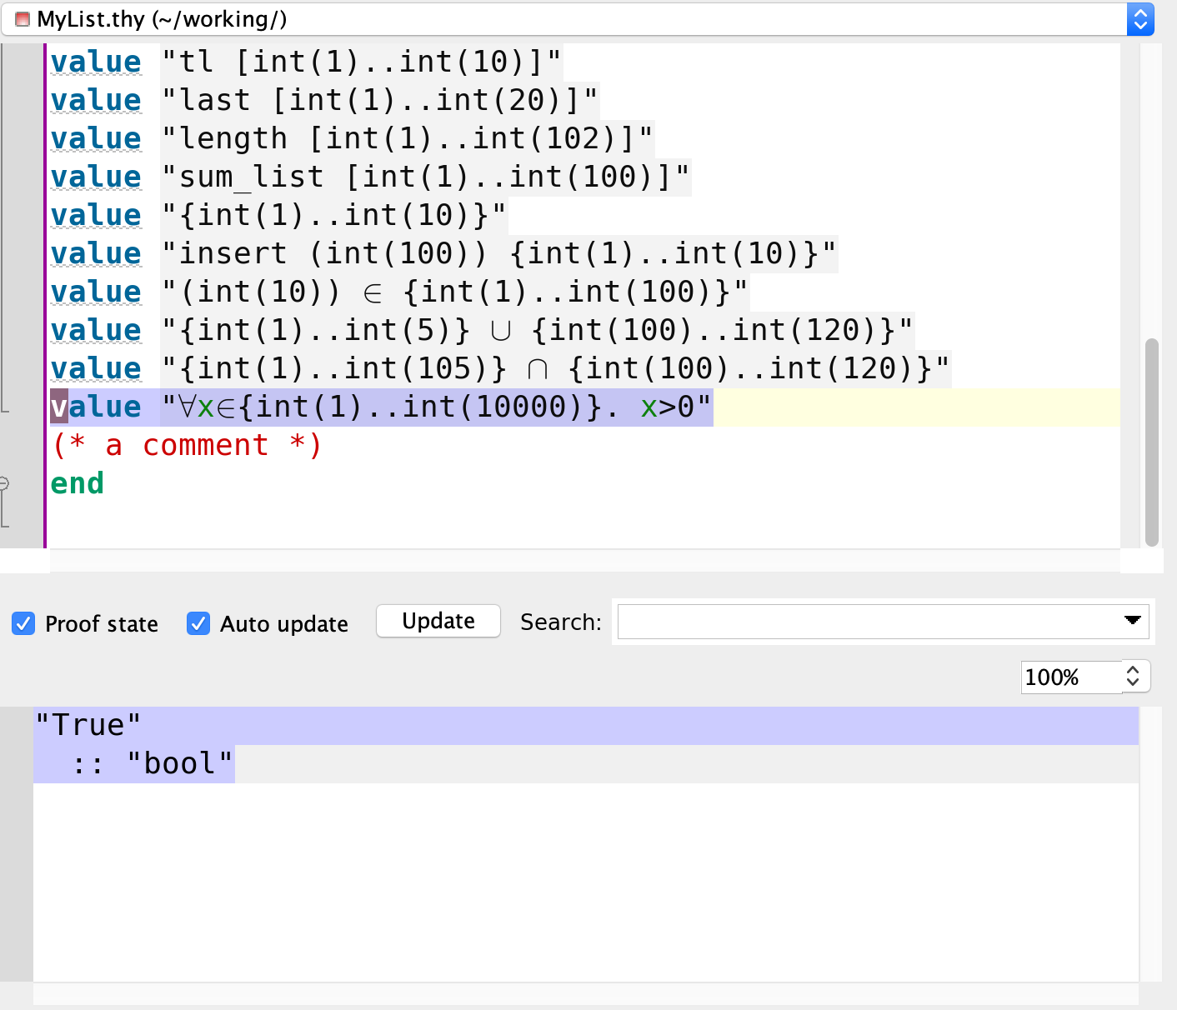Toggle the Auto update checkbox
Viewport: 1177px width, 1010px height.
click(x=198, y=623)
